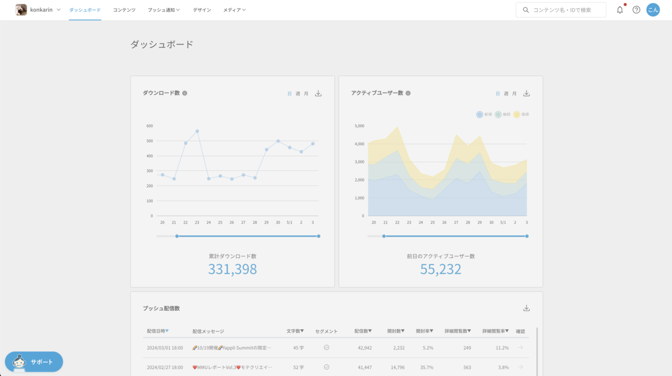Image resolution: width=672 pixels, height=376 pixels.
Task: Click the table's vertical scrollbar
Action: pyautogui.click(x=536, y=352)
